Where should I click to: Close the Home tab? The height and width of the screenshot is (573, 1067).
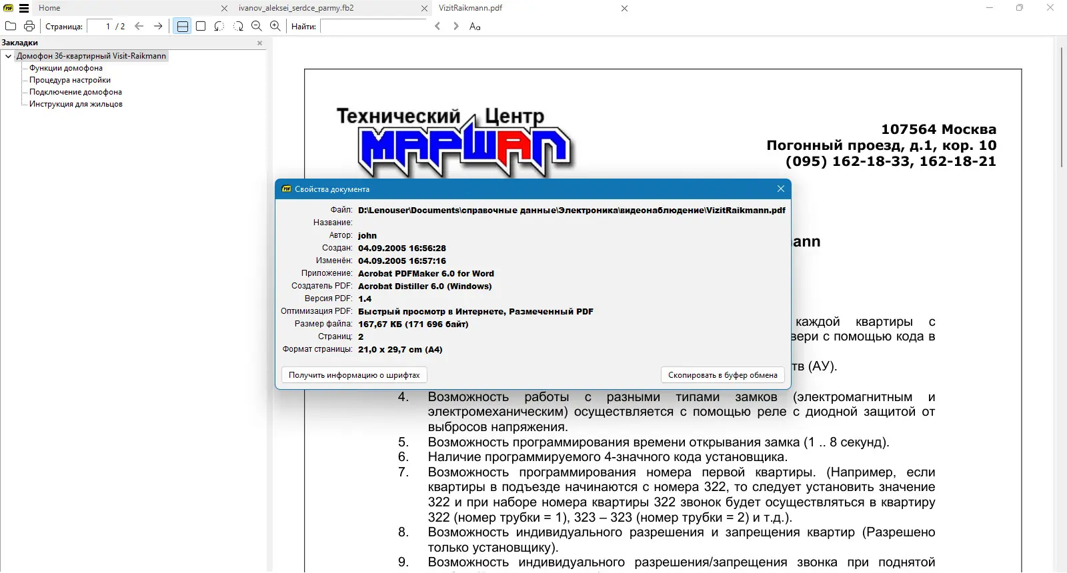(224, 8)
